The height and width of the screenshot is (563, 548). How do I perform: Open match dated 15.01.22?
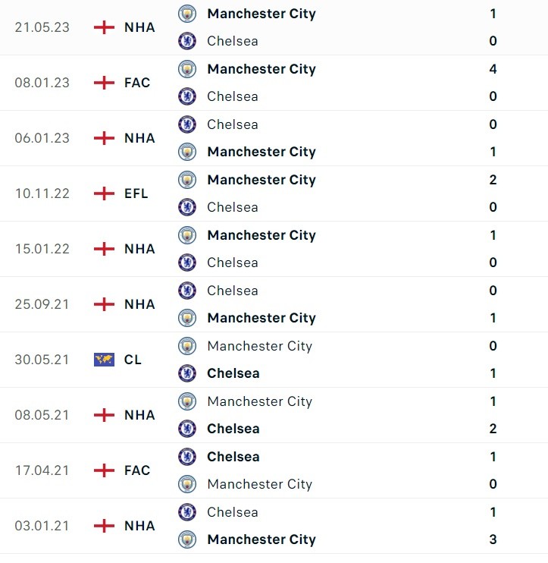pos(42,249)
